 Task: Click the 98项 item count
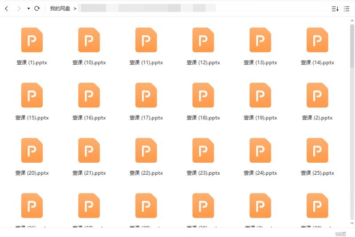tap(340, 234)
